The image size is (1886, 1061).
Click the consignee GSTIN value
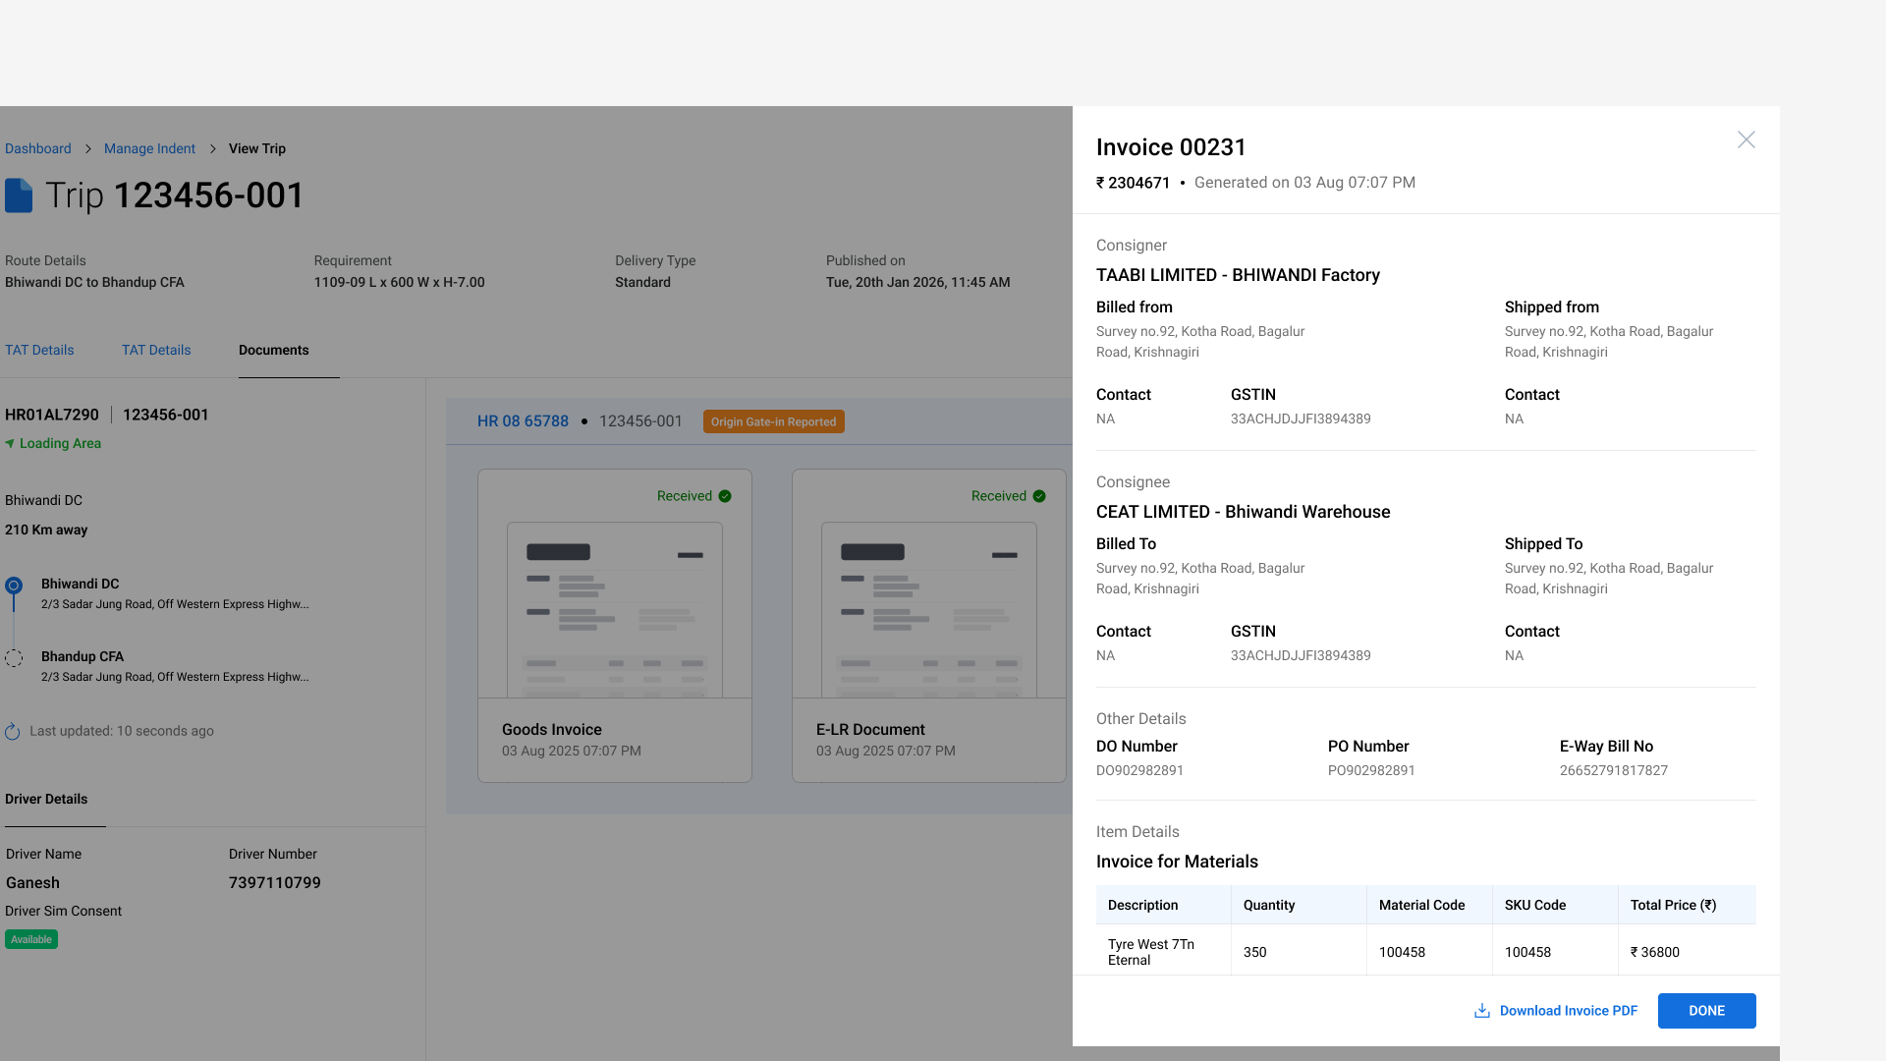point(1301,656)
